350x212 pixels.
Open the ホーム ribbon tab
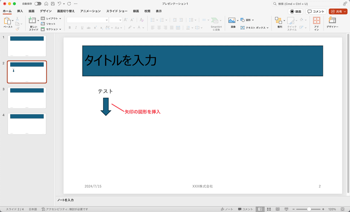pyautogui.click(x=7, y=11)
